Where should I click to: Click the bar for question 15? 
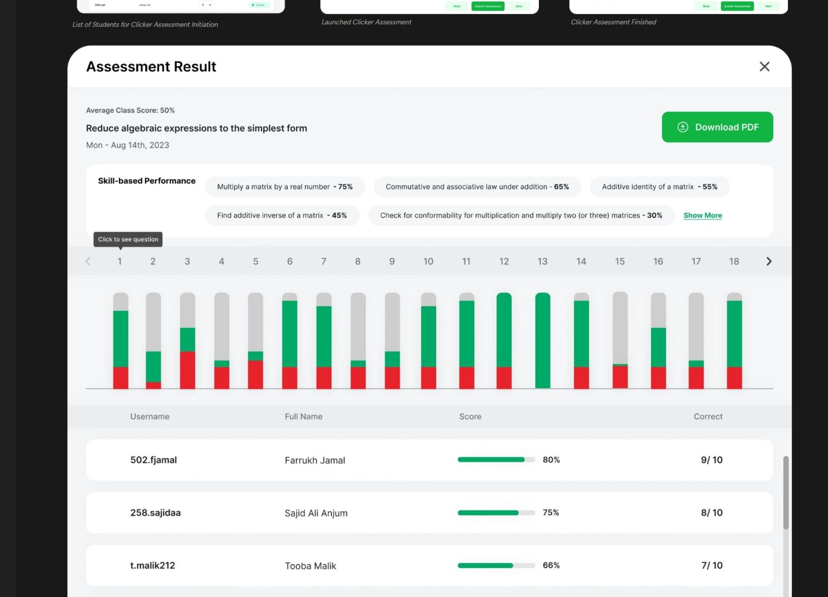click(620, 340)
